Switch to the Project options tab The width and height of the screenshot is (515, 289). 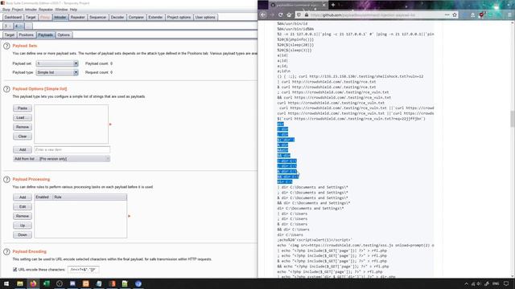point(179,18)
